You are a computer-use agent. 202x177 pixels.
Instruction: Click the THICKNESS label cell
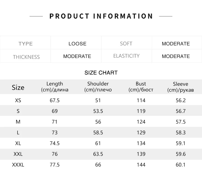[26, 57]
